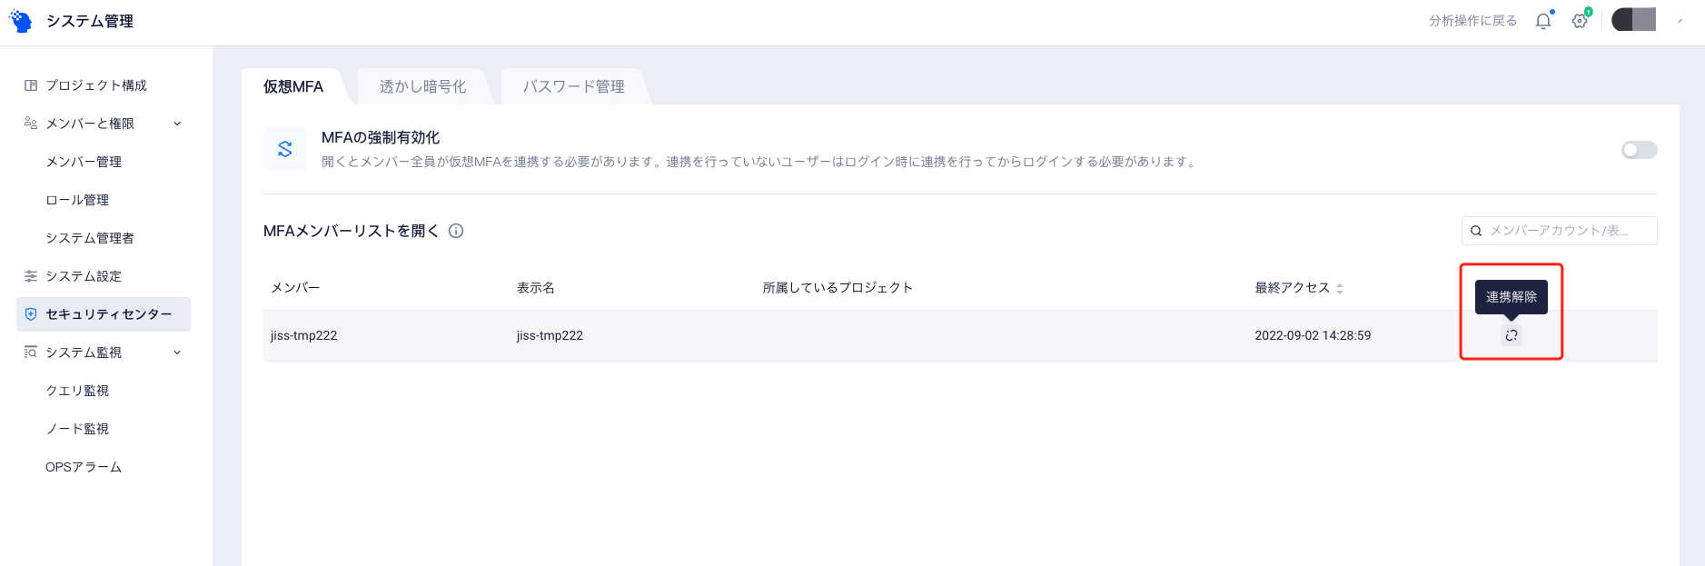Open メンバー管理 in the sidebar
This screenshot has height=566, width=1705.
click(84, 162)
